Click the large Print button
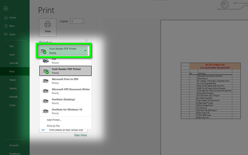Viewport: 248px width, 155px height. click(48, 27)
